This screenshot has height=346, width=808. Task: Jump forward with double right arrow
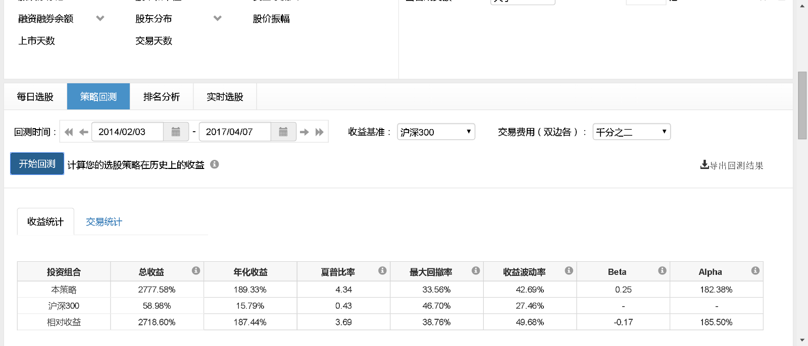pyautogui.click(x=319, y=132)
